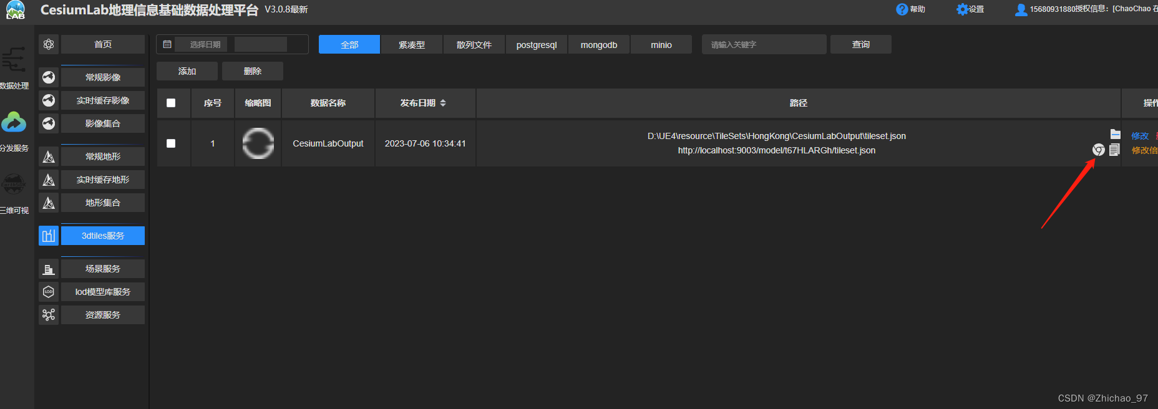Select the 紧凑型 filter tab

coord(412,44)
